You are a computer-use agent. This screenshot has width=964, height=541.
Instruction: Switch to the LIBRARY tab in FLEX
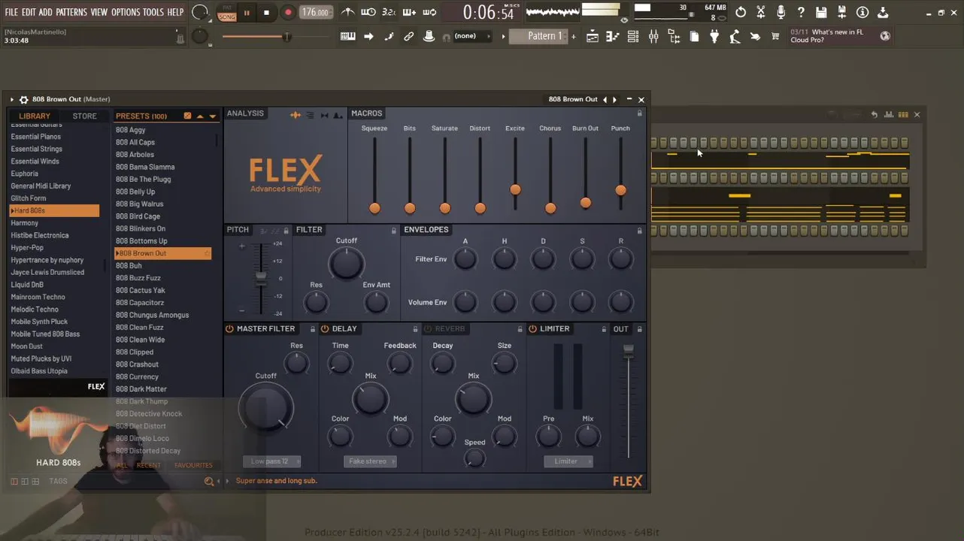coord(35,116)
